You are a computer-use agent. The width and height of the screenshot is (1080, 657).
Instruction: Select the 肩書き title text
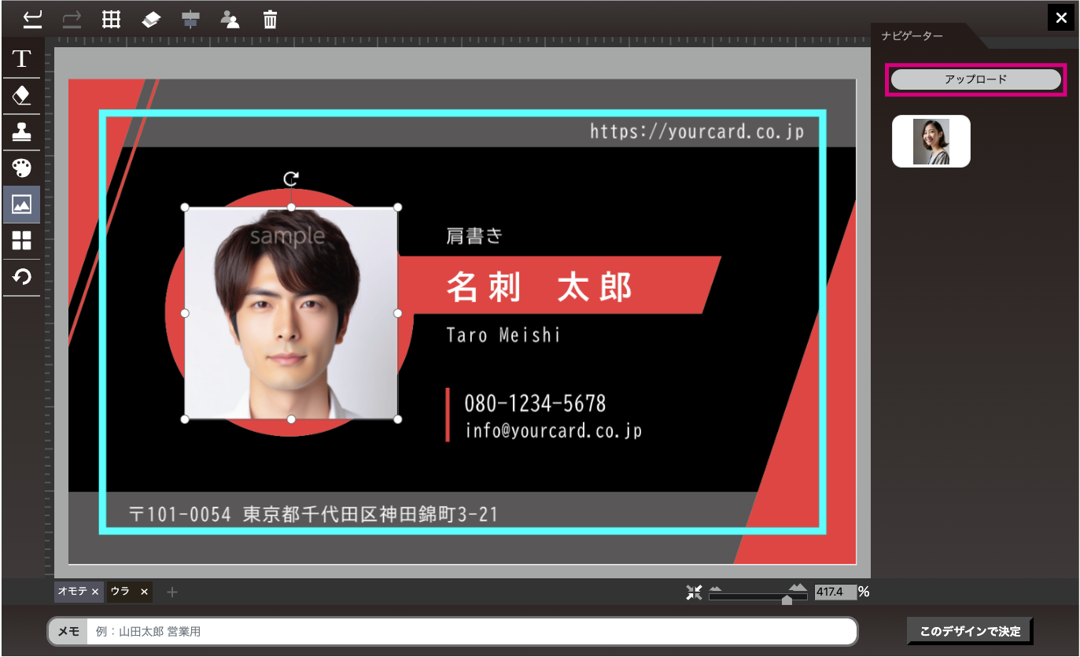coord(474,235)
